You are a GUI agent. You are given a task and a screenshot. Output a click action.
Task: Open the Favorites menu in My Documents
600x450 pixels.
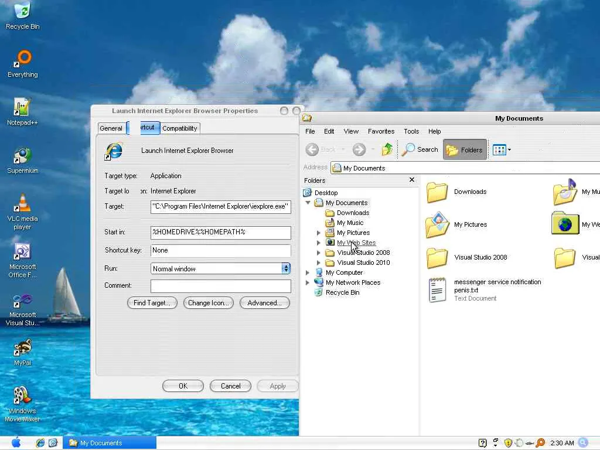[x=381, y=131]
